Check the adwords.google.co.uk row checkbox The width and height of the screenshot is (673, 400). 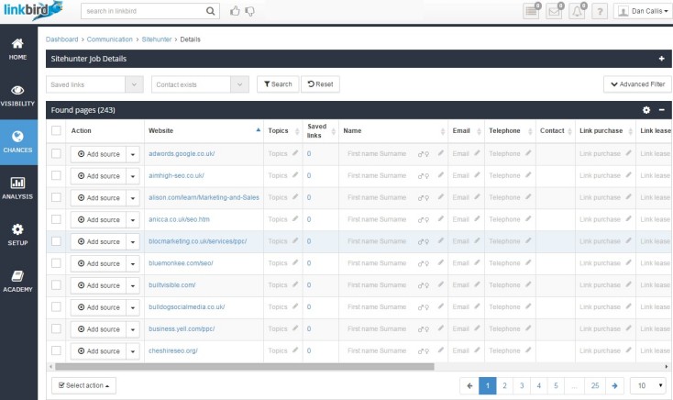coord(56,153)
